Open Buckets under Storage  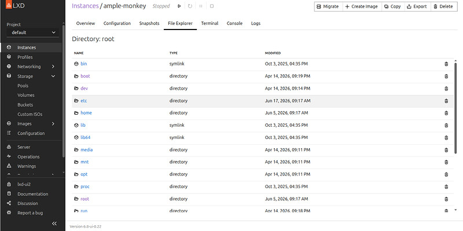click(25, 105)
